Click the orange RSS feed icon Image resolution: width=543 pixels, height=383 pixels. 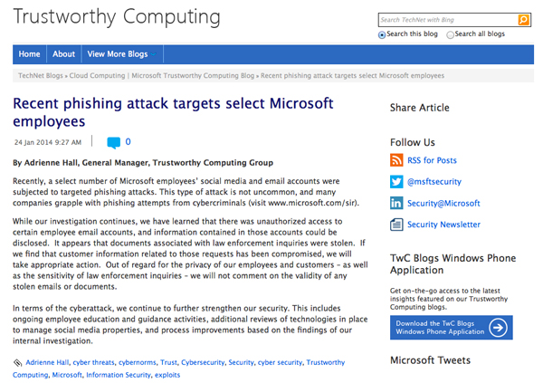[x=396, y=160]
